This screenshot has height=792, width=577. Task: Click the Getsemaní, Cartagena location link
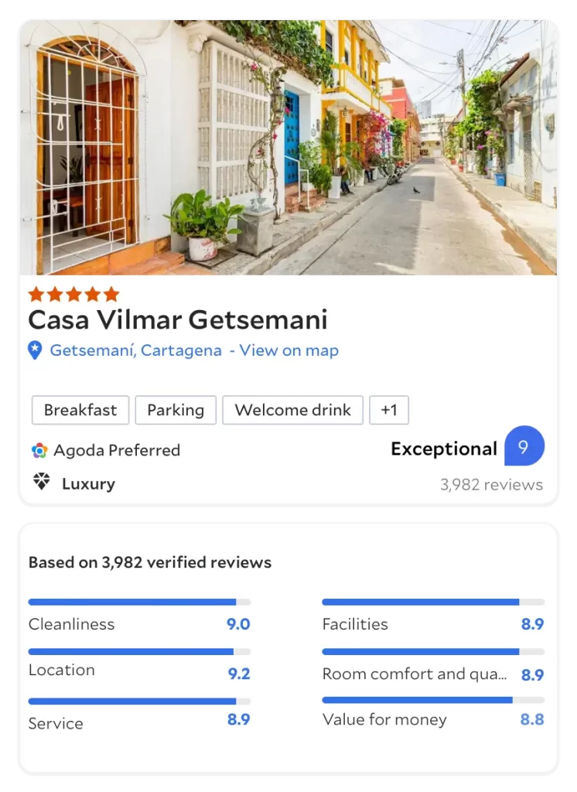[x=135, y=350]
